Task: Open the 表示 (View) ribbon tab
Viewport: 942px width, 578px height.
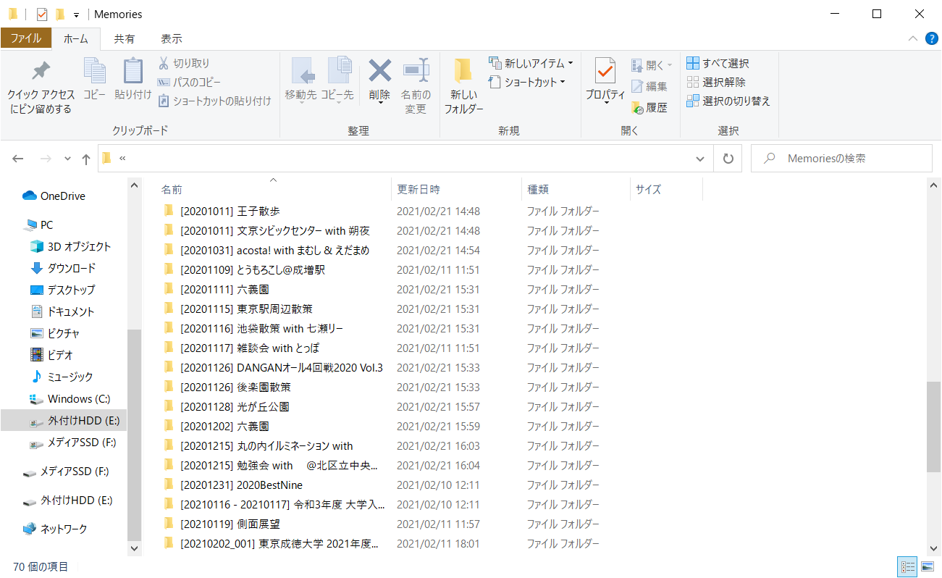Action: (171, 39)
